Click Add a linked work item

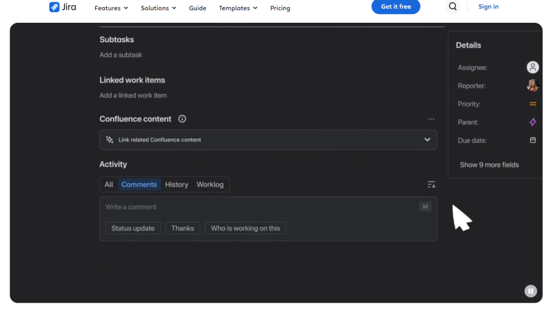(133, 95)
